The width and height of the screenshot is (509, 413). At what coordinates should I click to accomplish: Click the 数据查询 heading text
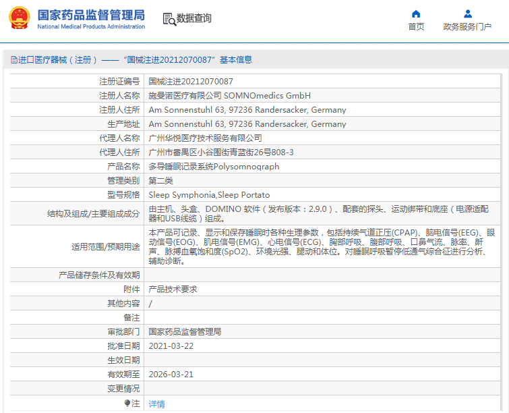[x=193, y=18]
